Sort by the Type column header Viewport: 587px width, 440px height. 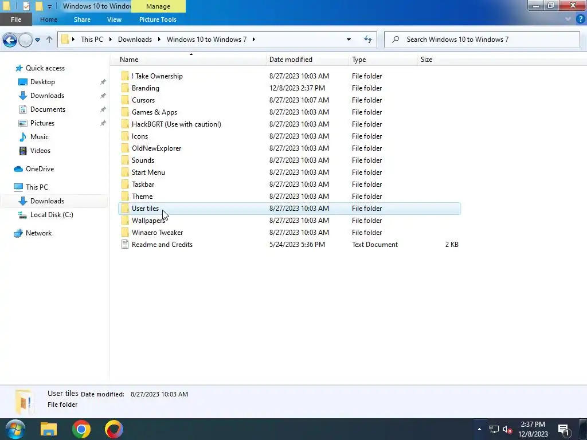click(x=359, y=60)
